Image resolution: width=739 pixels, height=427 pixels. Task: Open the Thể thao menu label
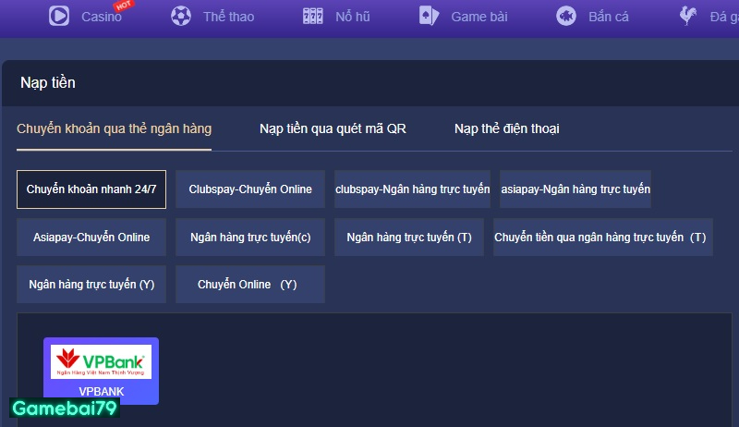coord(228,17)
